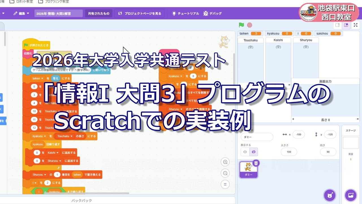Reset workspace zoom with equals button
The image size is (362, 204).
click(x=225, y=184)
